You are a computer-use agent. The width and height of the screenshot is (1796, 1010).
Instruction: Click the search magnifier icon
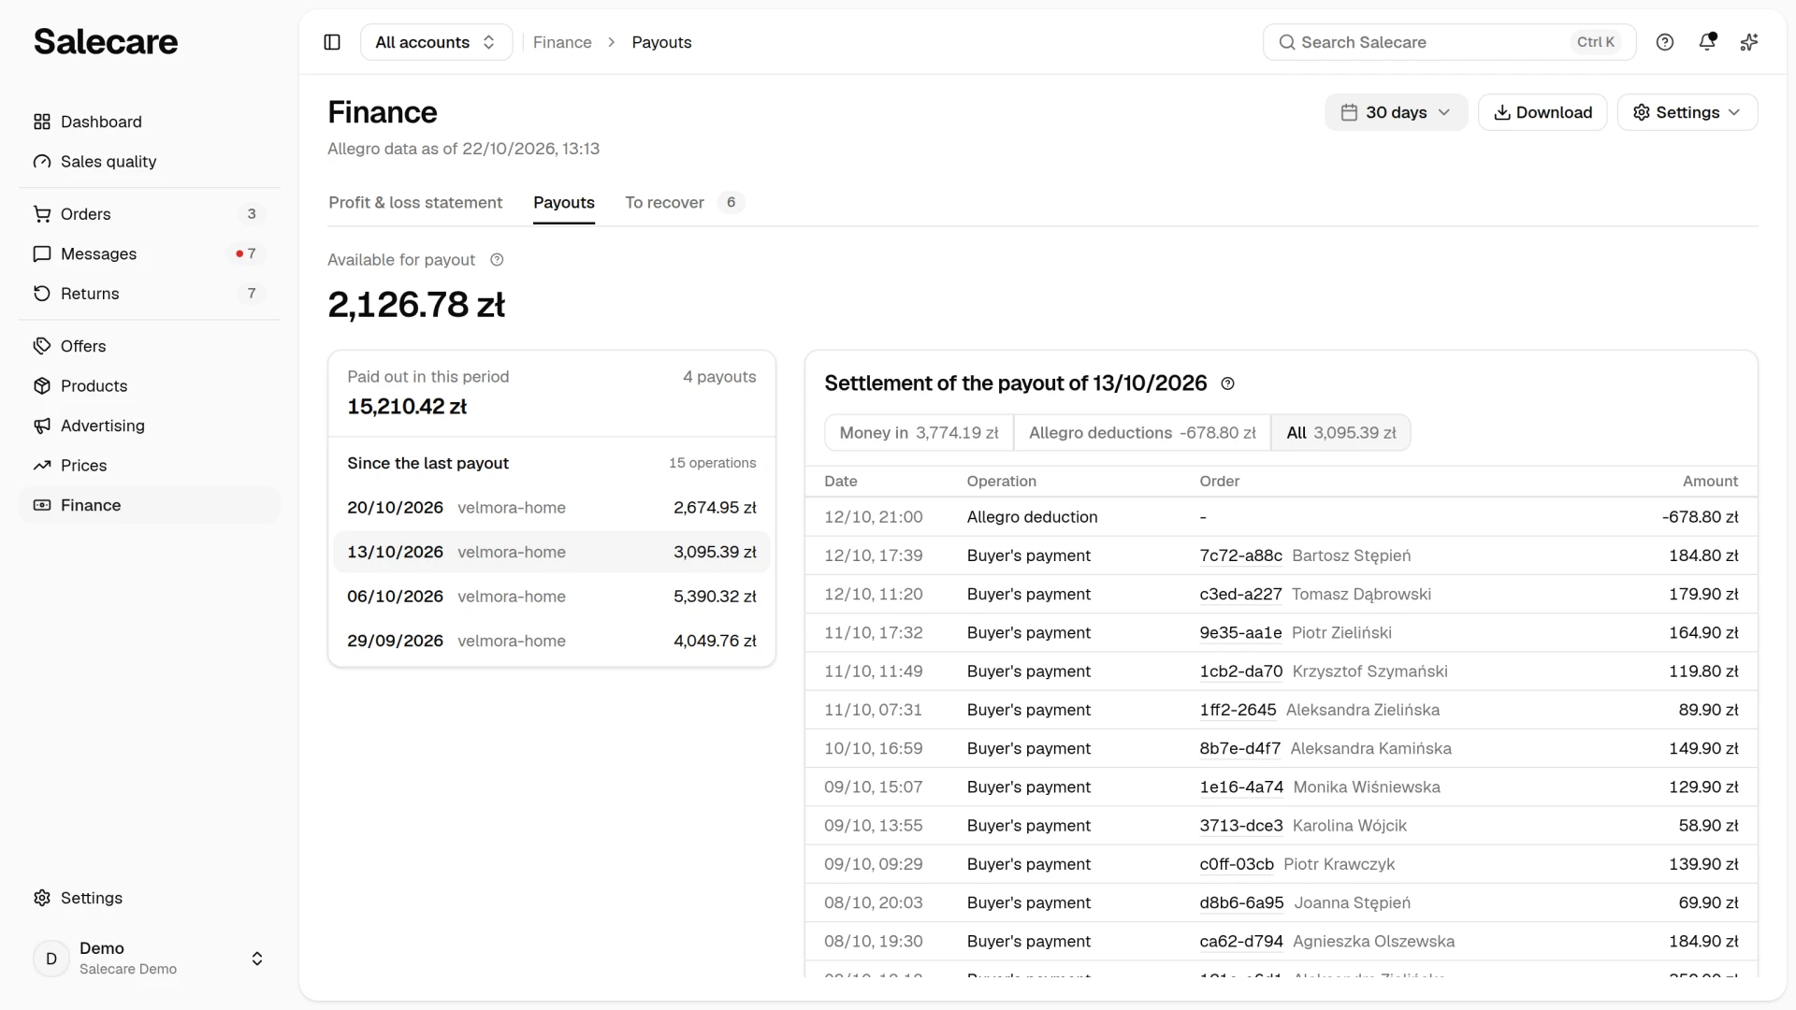tap(1287, 42)
